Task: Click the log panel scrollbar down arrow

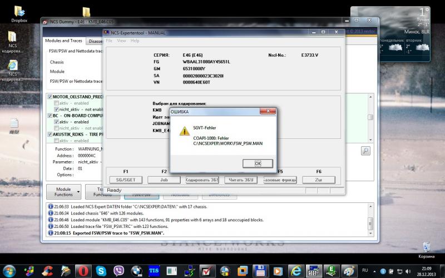Action: 370,233
